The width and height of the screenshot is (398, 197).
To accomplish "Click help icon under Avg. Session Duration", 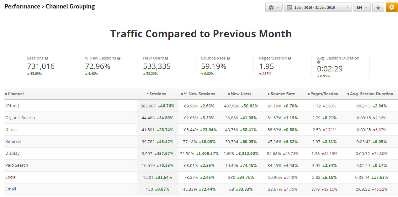I will [319, 62].
